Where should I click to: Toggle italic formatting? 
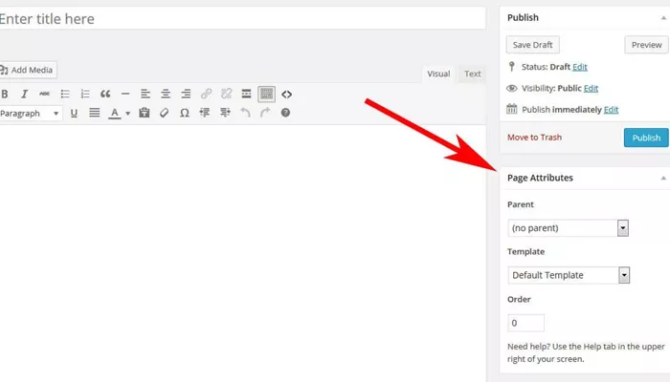(x=24, y=94)
